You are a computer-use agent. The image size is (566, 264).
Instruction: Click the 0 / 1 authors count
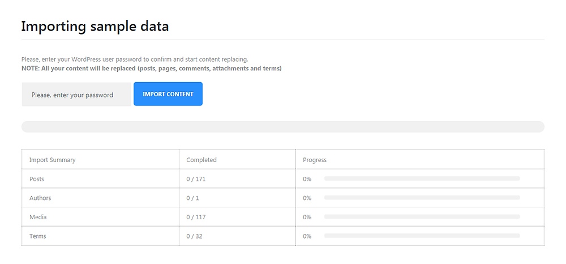(x=193, y=198)
